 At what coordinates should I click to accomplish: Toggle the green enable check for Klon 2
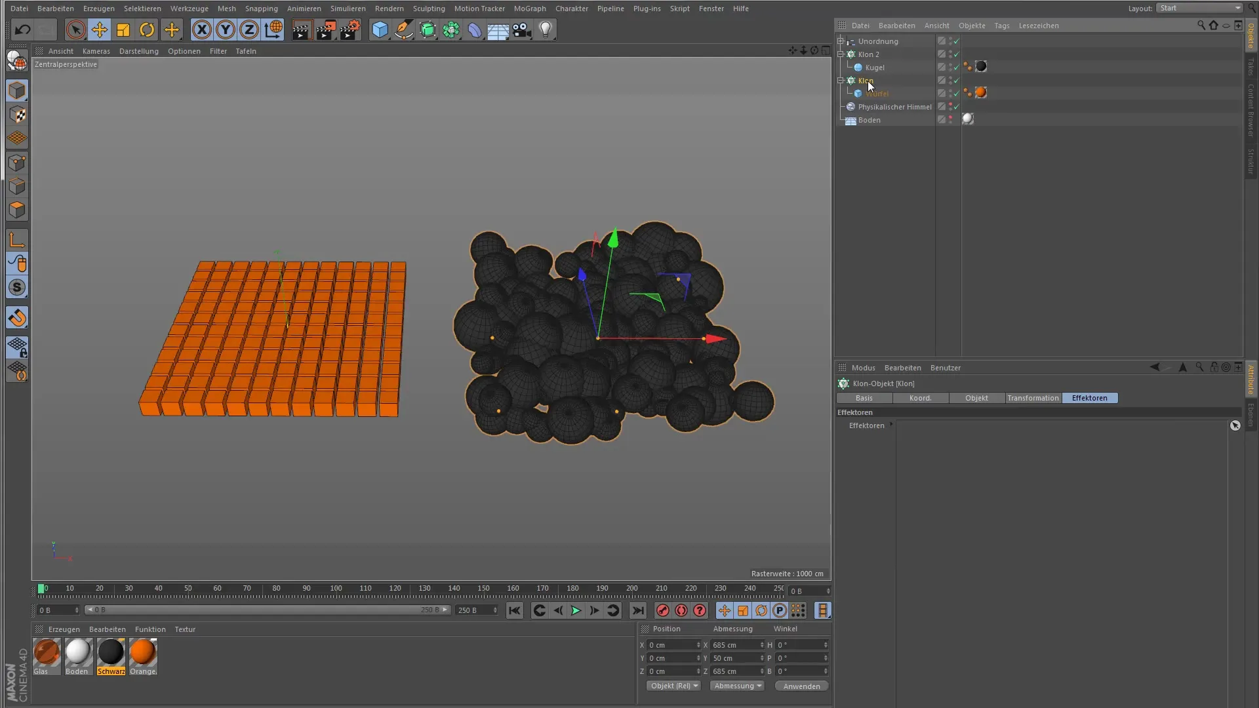tap(957, 54)
